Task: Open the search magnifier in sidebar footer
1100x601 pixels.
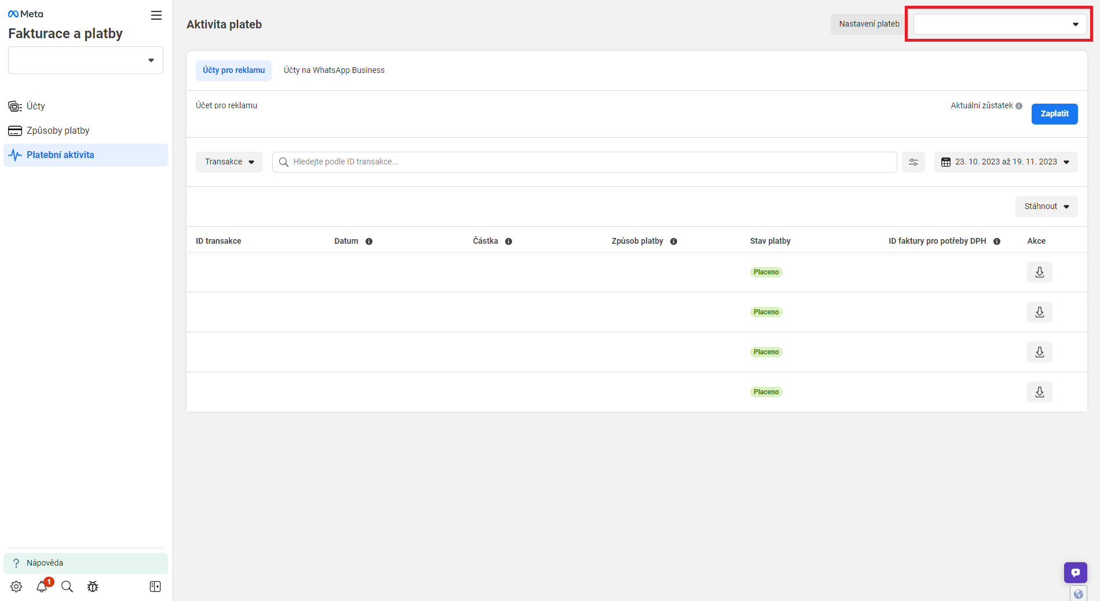Action: coord(67,587)
